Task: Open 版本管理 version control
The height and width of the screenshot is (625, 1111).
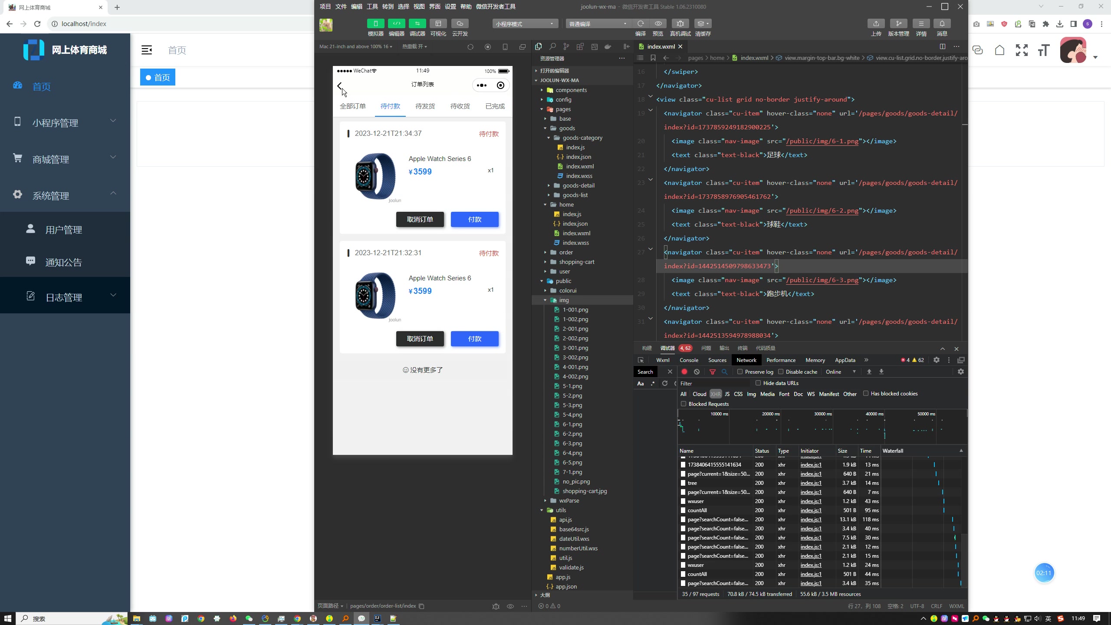Action: click(898, 23)
